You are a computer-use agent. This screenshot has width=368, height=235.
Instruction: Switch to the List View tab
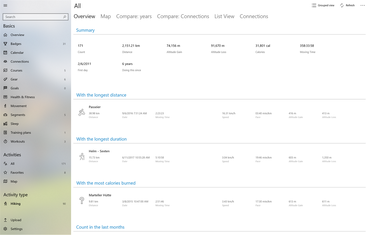point(224,17)
